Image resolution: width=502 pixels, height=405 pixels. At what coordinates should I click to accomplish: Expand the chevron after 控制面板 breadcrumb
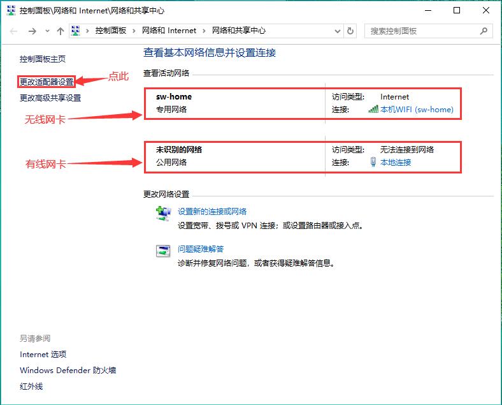click(134, 31)
